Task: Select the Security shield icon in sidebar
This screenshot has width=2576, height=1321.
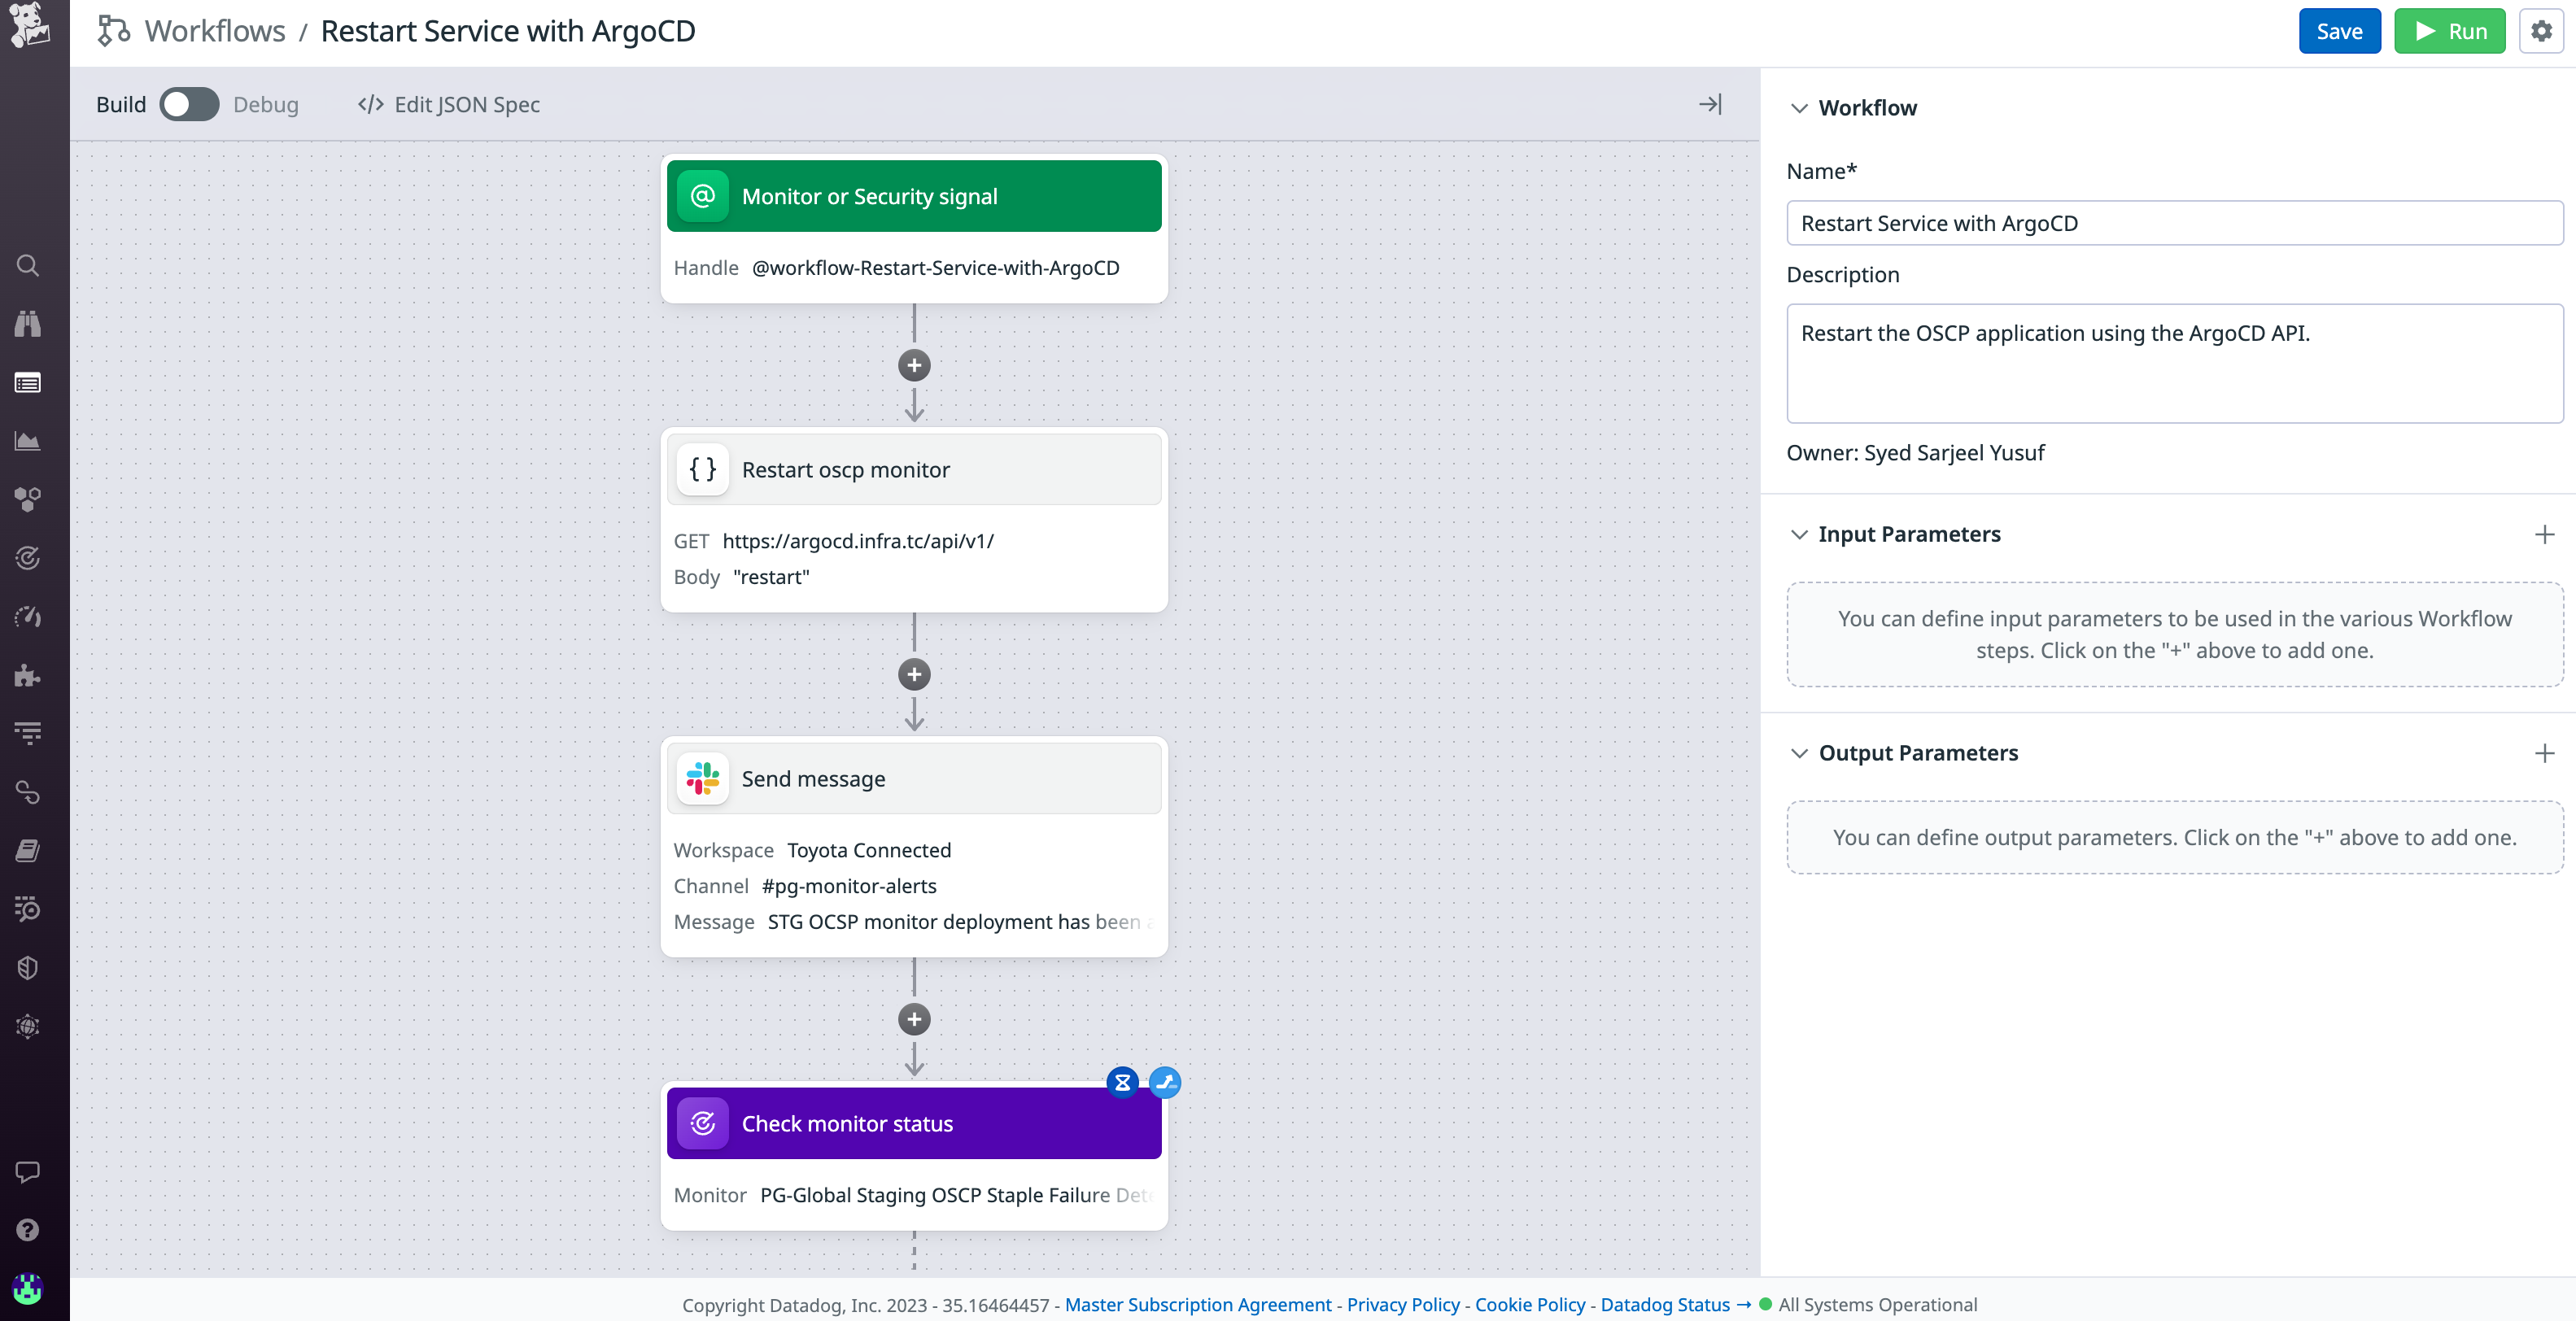Action: (x=27, y=967)
